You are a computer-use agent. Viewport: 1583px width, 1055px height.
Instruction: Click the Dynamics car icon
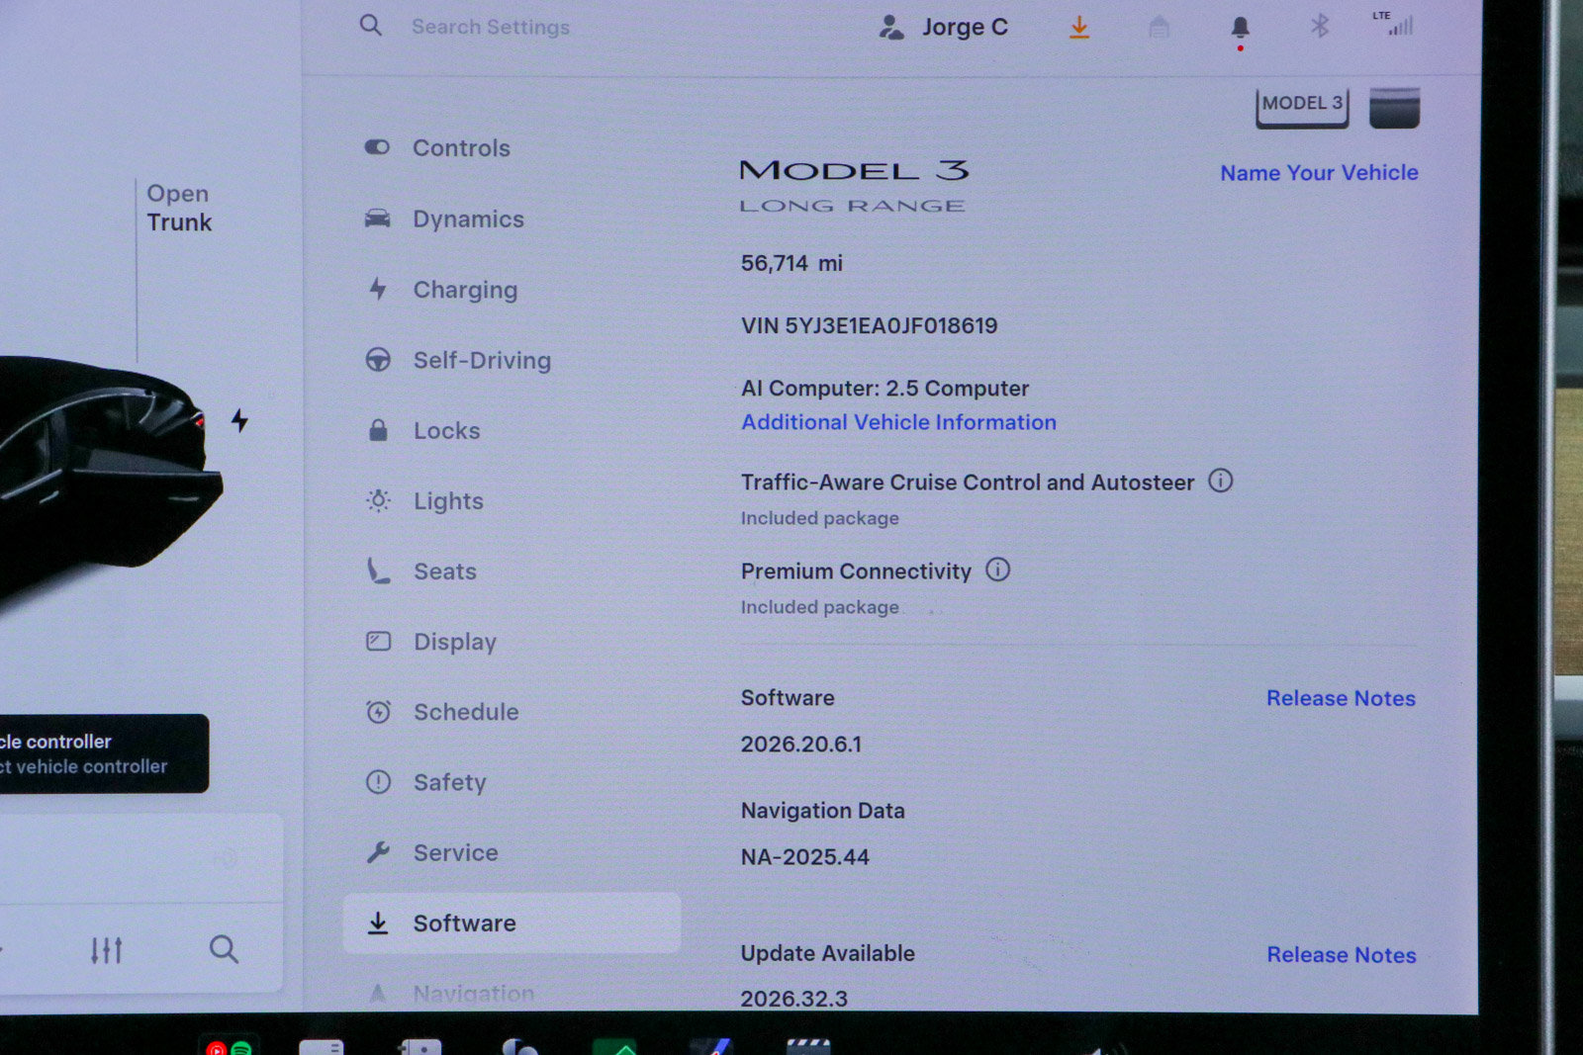377,219
